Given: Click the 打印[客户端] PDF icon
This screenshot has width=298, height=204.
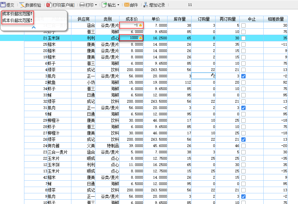Looking at the screenshot, I should click(49, 5).
